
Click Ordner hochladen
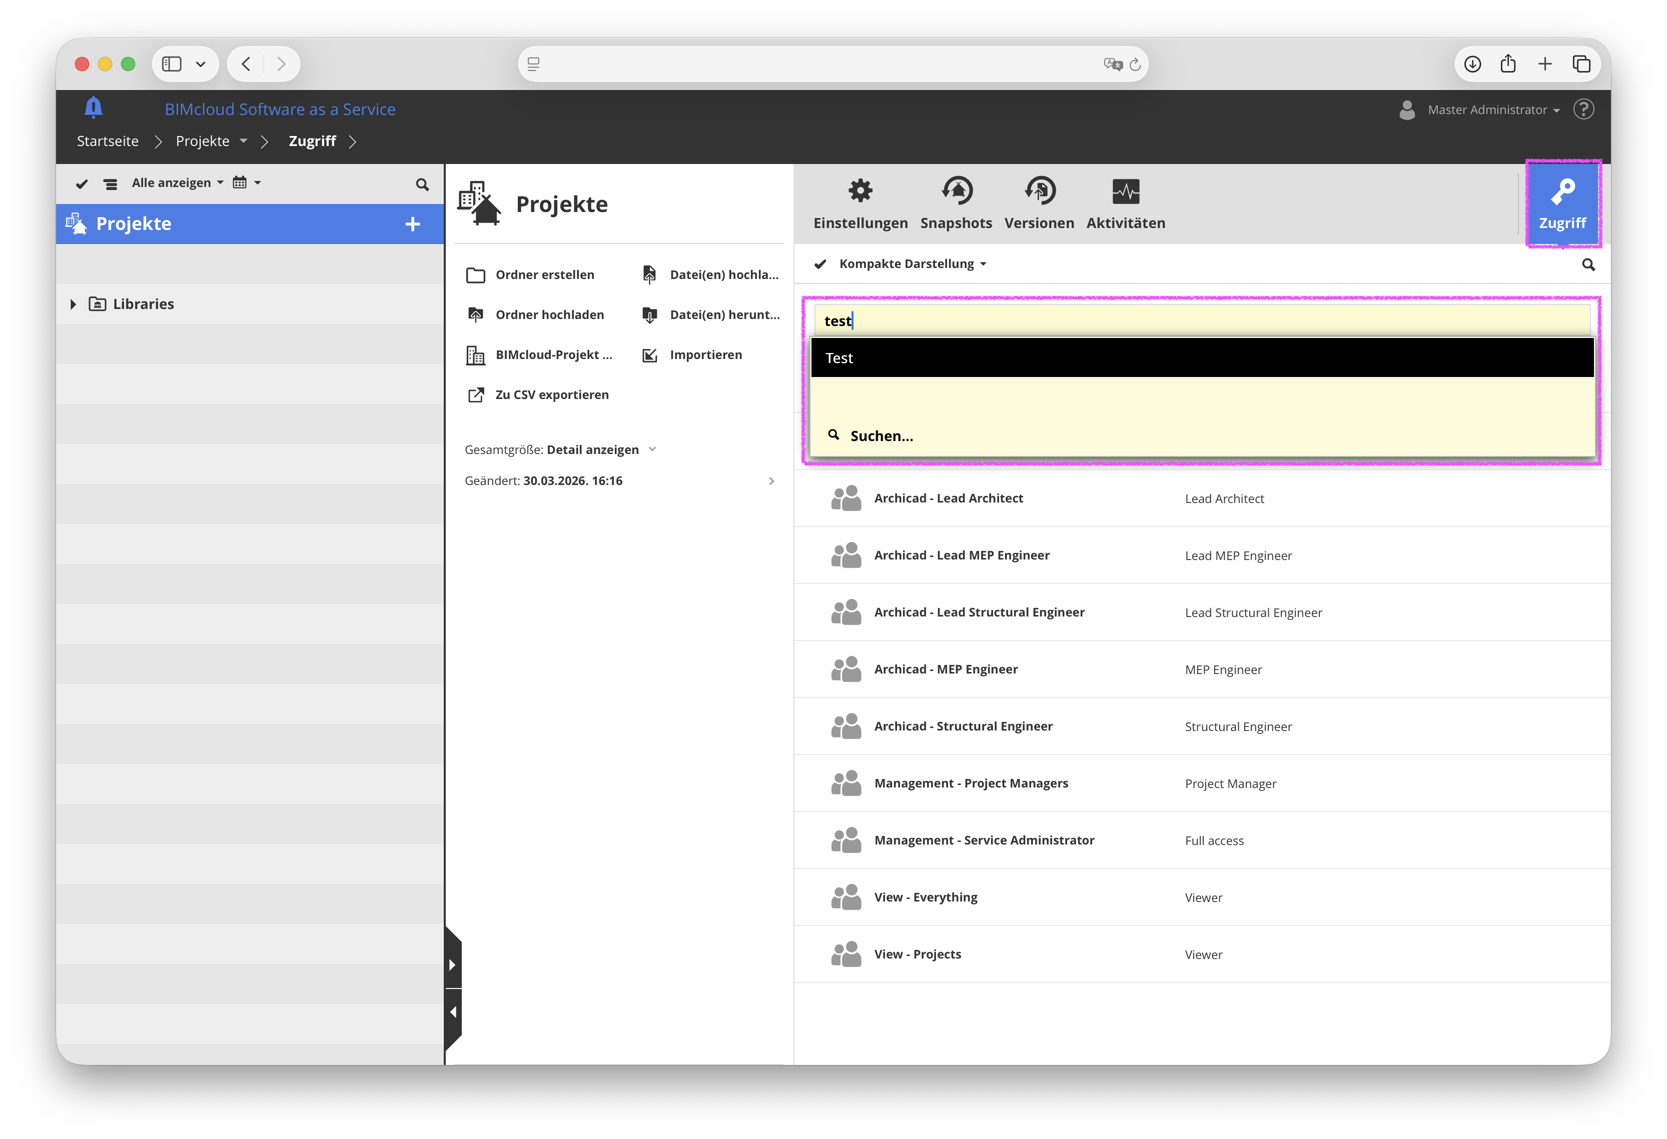click(x=535, y=314)
